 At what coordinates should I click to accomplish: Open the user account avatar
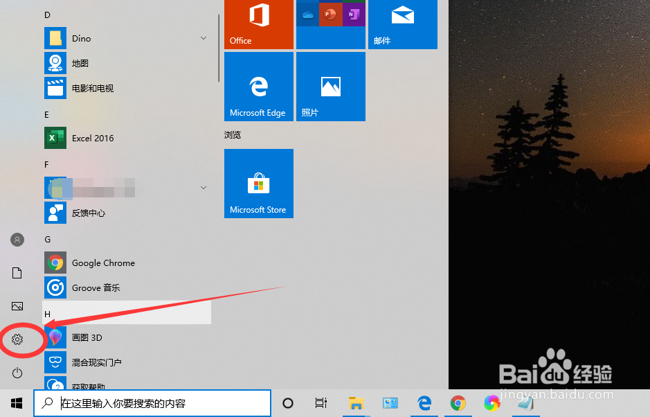pos(17,240)
